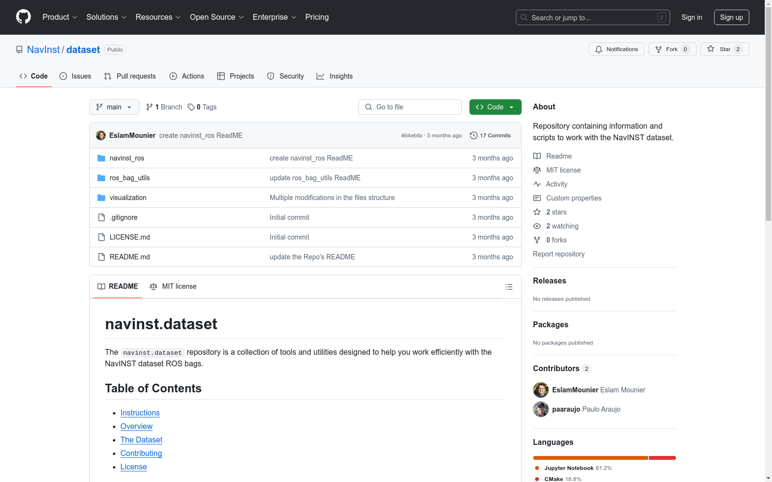Viewport: 772px width, 482px height.
Task: Click the Notifications bell icon
Action: click(x=599, y=49)
